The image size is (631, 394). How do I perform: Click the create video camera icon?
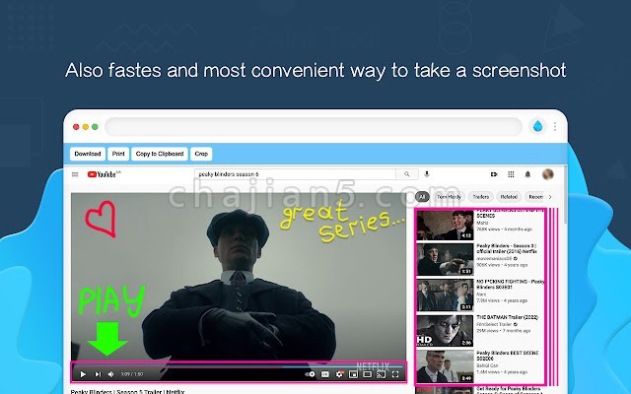494,174
